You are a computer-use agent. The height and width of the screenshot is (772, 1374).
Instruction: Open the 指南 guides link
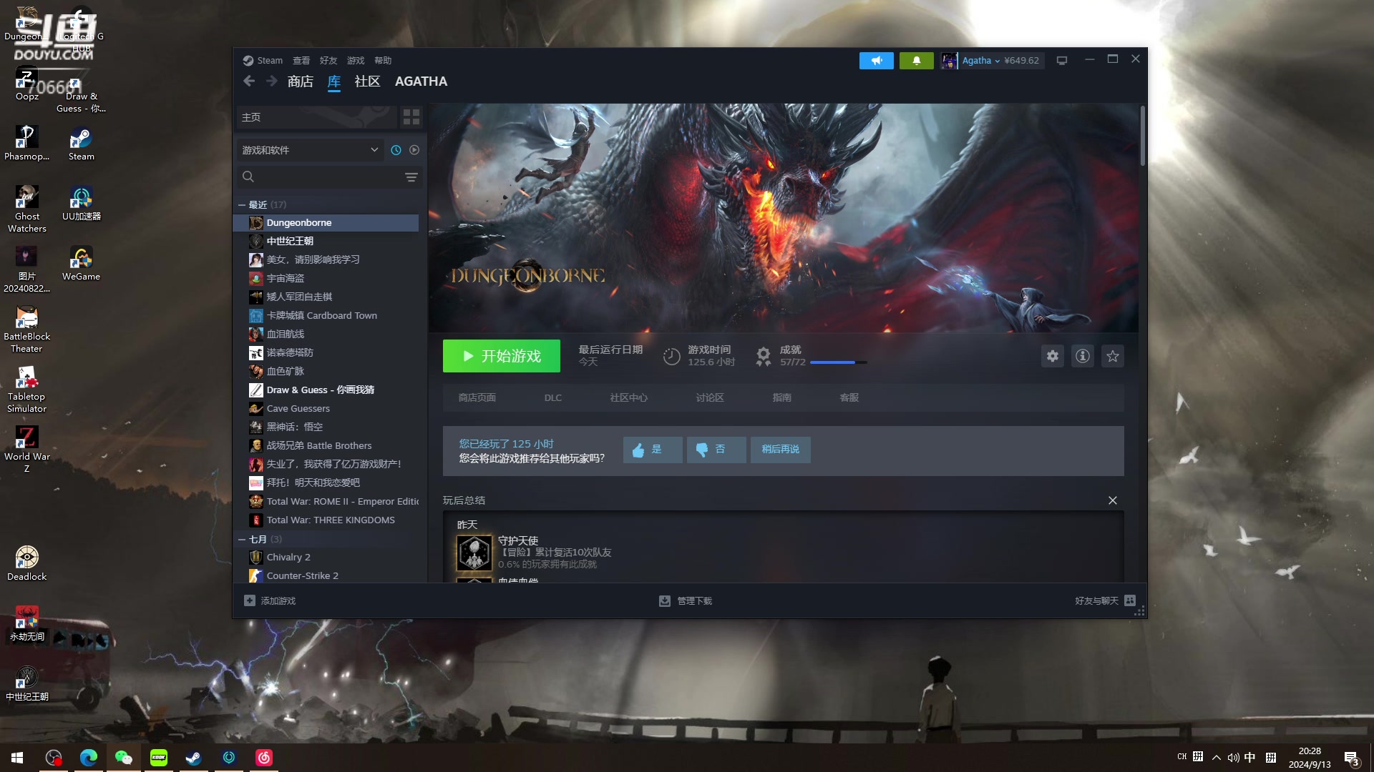coord(782,398)
